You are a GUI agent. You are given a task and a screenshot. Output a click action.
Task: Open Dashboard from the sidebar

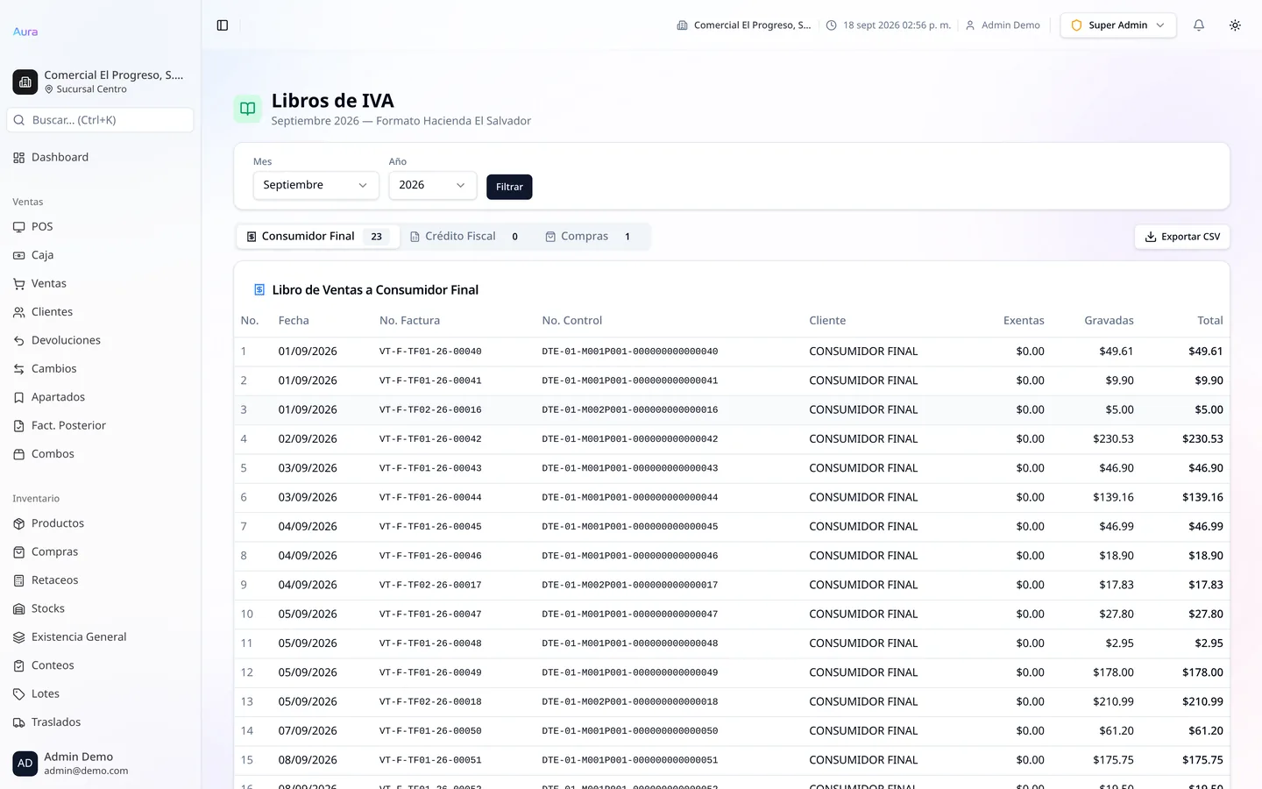100,158
